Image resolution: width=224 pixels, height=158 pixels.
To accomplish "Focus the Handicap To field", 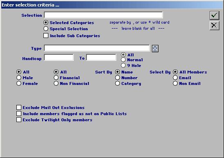I will [x=101, y=58].
